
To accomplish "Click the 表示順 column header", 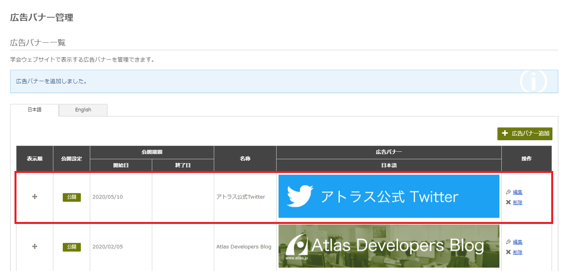I will click(x=35, y=159).
